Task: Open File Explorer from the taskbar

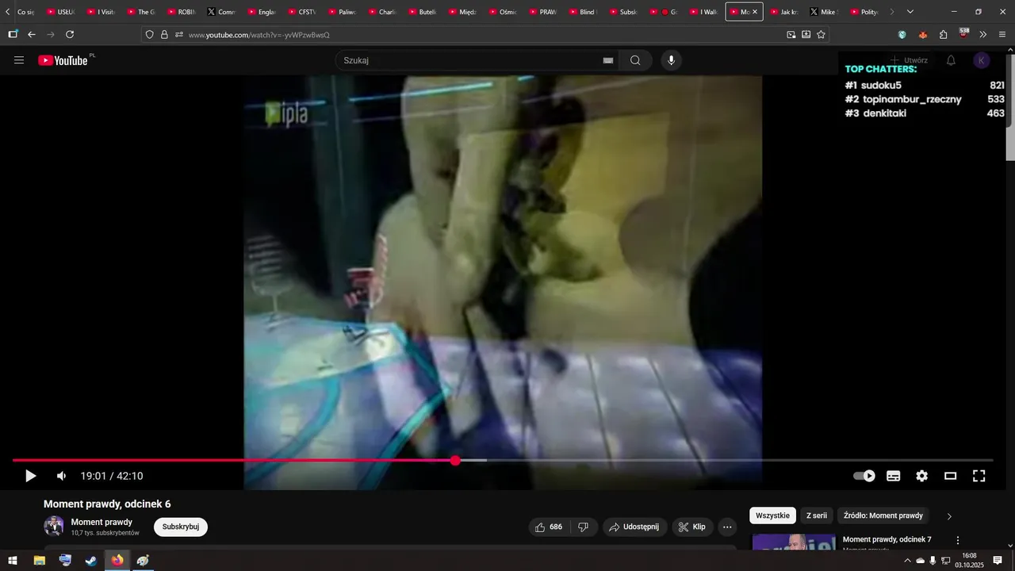Action: point(39,561)
